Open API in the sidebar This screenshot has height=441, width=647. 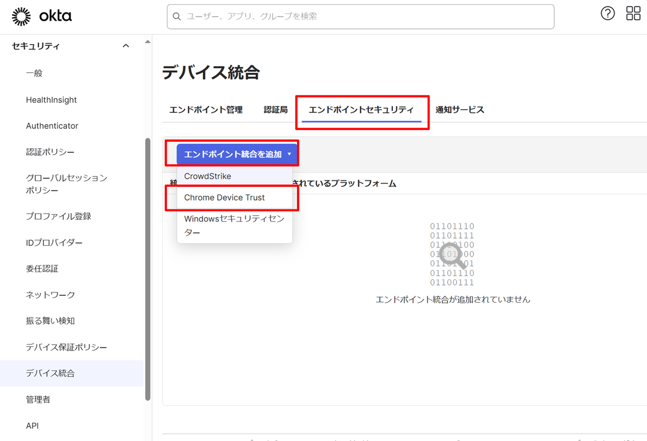click(32, 425)
